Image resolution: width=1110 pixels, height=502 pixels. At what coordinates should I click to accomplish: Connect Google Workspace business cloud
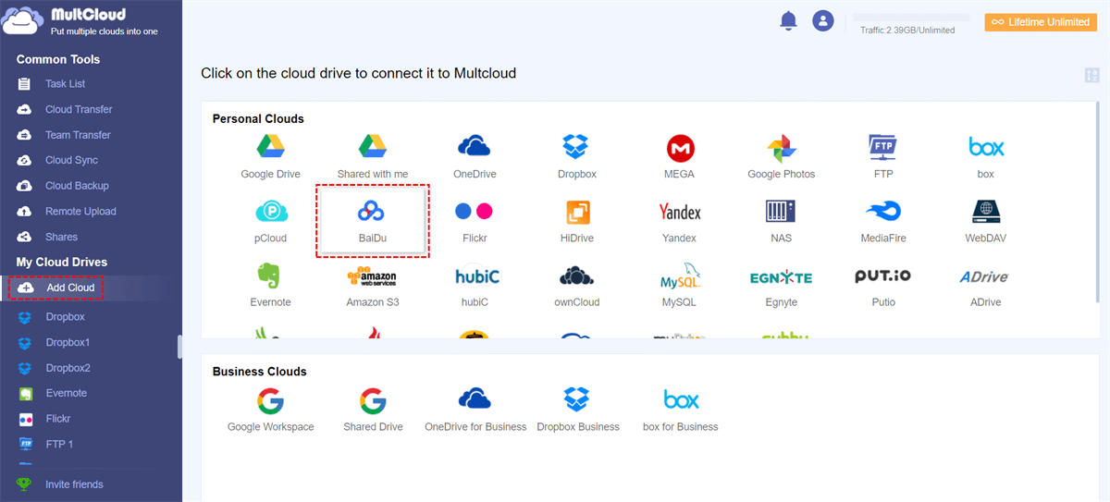click(x=270, y=409)
